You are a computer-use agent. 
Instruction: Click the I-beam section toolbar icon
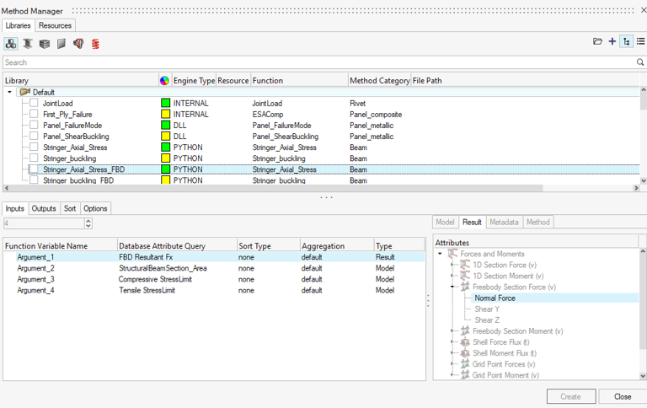pos(28,43)
